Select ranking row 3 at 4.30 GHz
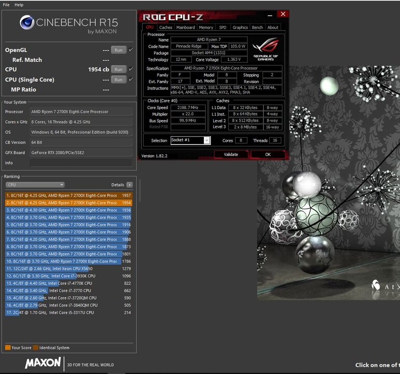This screenshot has width=400, height=374. tap(68, 210)
